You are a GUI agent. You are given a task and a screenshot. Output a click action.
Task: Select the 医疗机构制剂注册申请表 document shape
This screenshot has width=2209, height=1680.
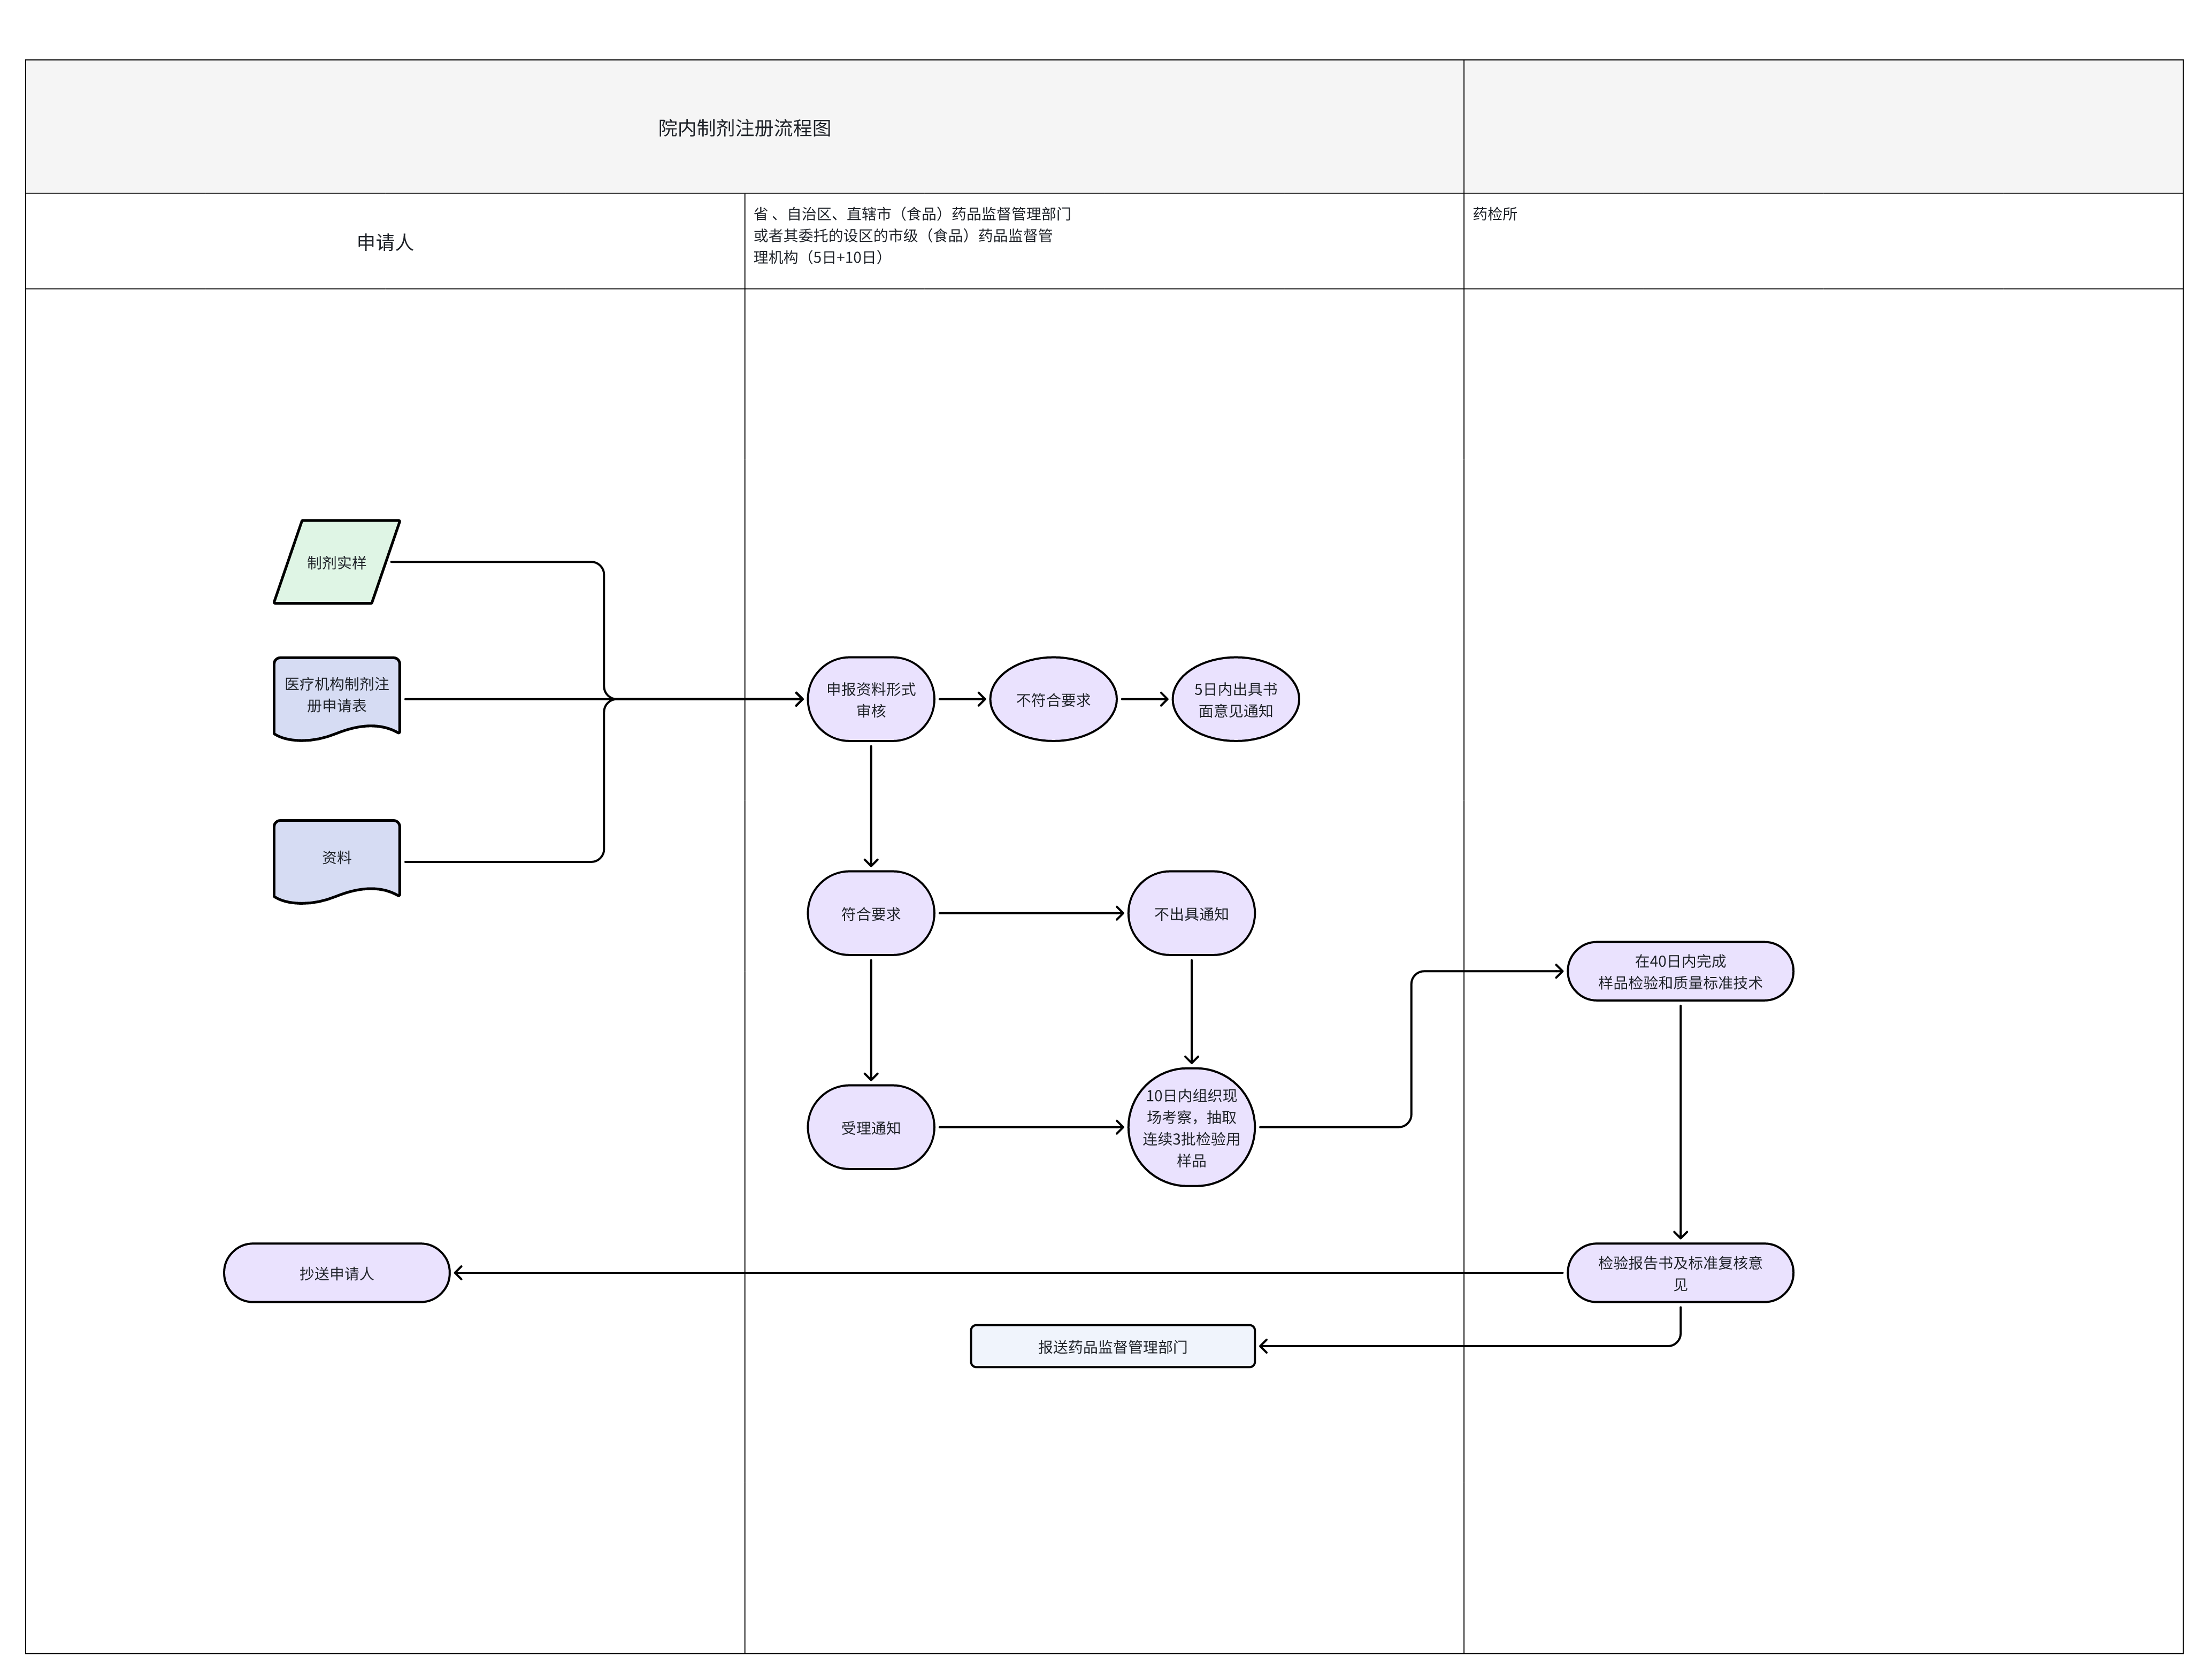tap(337, 696)
